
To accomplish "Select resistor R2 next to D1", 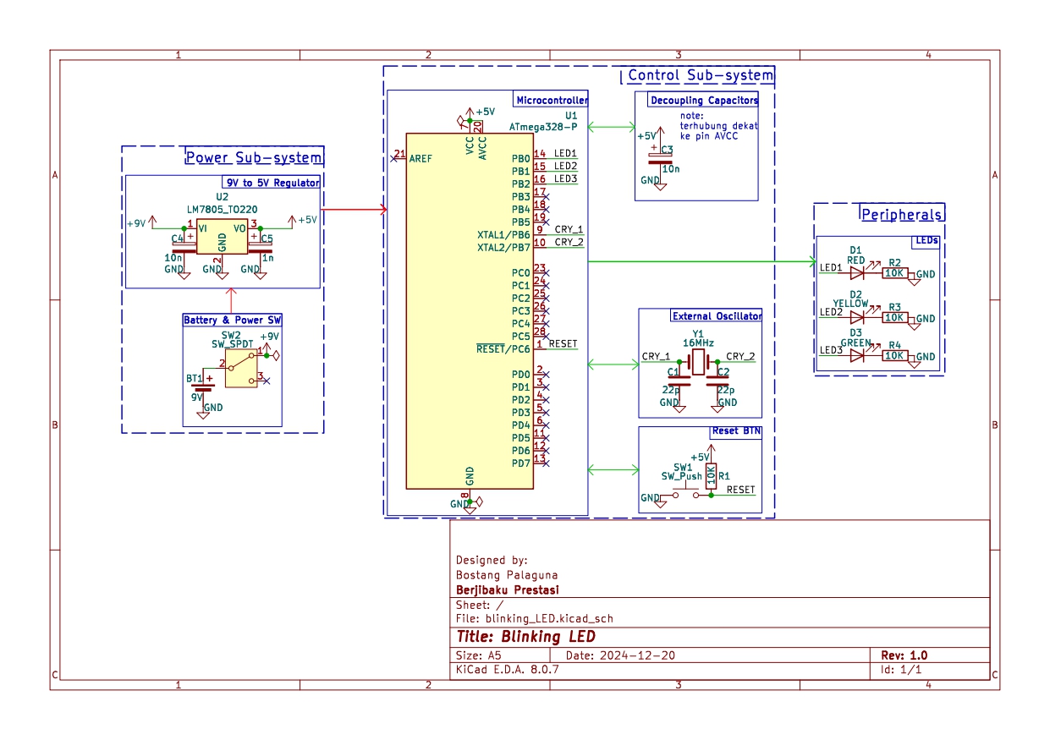I will click(x=895, y=273).
